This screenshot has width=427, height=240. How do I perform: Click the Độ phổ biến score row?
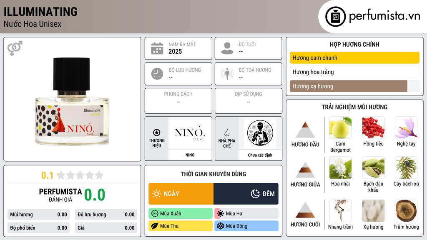tap(39, 228)
